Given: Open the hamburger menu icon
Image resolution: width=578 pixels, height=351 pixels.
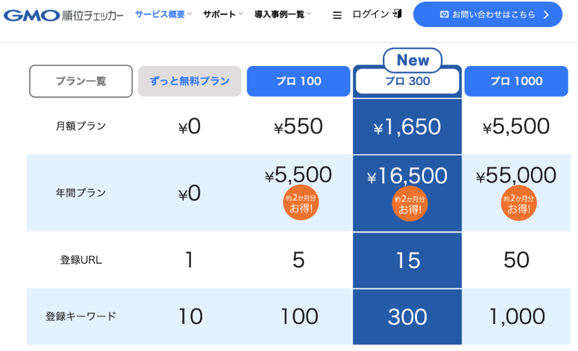Looking at the screenshot, I should point(338,15).
